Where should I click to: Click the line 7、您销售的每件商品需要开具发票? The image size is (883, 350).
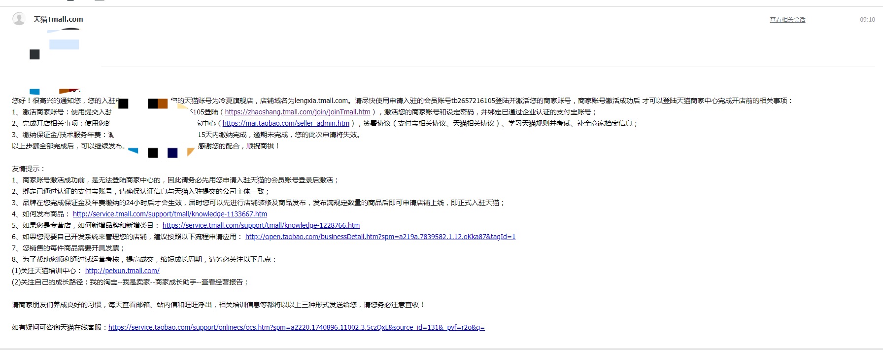[68, 248]
